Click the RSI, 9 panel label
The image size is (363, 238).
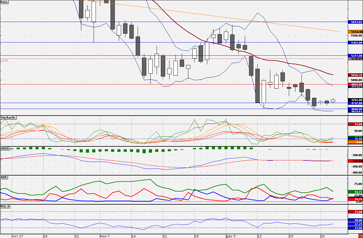5,206
